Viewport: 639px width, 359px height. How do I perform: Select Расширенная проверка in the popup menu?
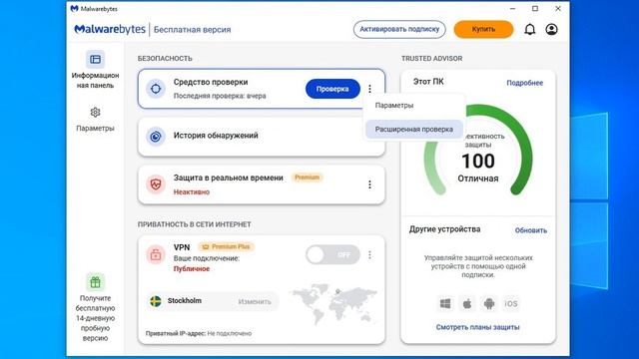click(414, 129)
